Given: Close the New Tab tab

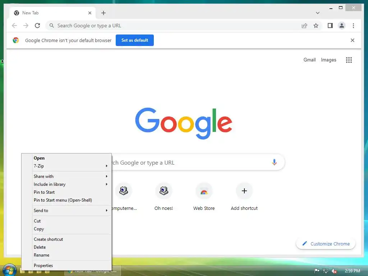Looking at the screenshot, I should tap(90, 13).
